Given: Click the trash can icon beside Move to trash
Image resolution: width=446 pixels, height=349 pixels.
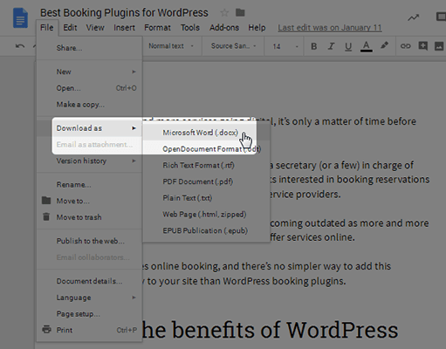Looking at the screenshot, I should click(x=46, y=216).
